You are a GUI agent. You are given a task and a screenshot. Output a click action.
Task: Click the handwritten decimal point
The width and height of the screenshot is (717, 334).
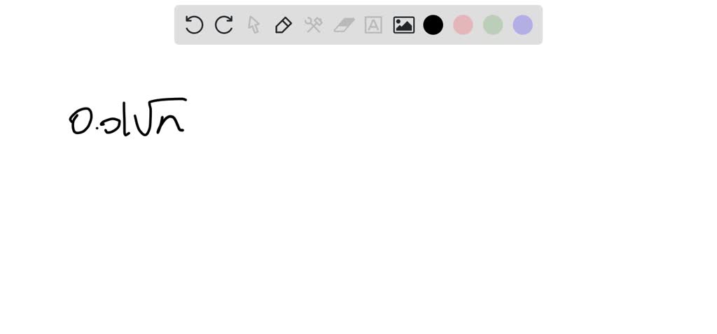click(97, 128)
